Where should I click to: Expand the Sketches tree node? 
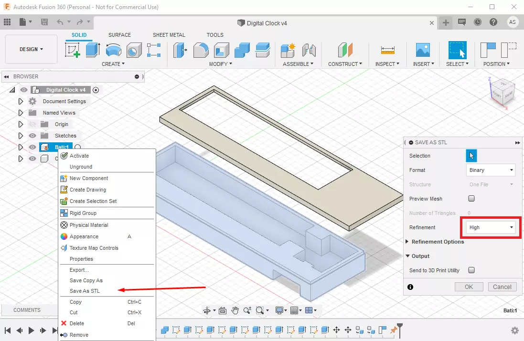click(x=21, y=136)
